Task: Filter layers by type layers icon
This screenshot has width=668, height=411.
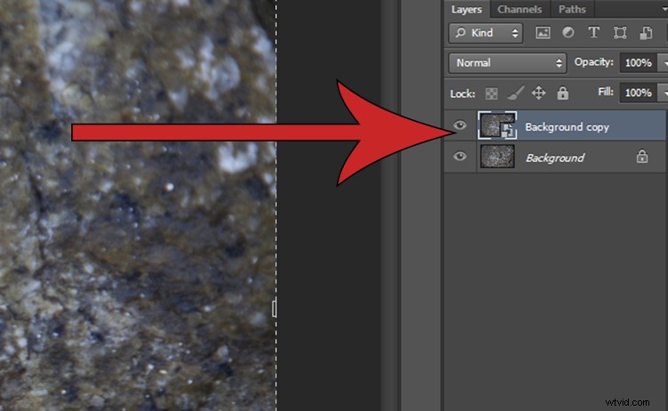Action: (x=593, y=32)
